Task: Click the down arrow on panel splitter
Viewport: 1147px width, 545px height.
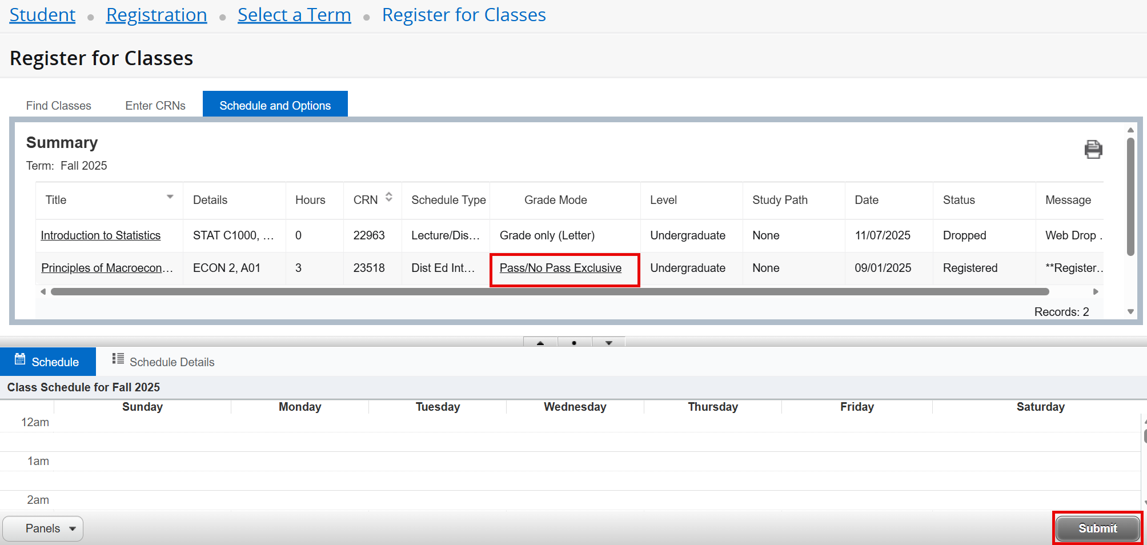Action: (x=609, y=343)
